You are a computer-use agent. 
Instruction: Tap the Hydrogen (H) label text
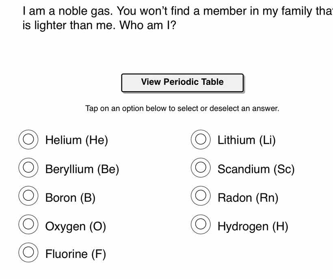[x=253, y=226]
